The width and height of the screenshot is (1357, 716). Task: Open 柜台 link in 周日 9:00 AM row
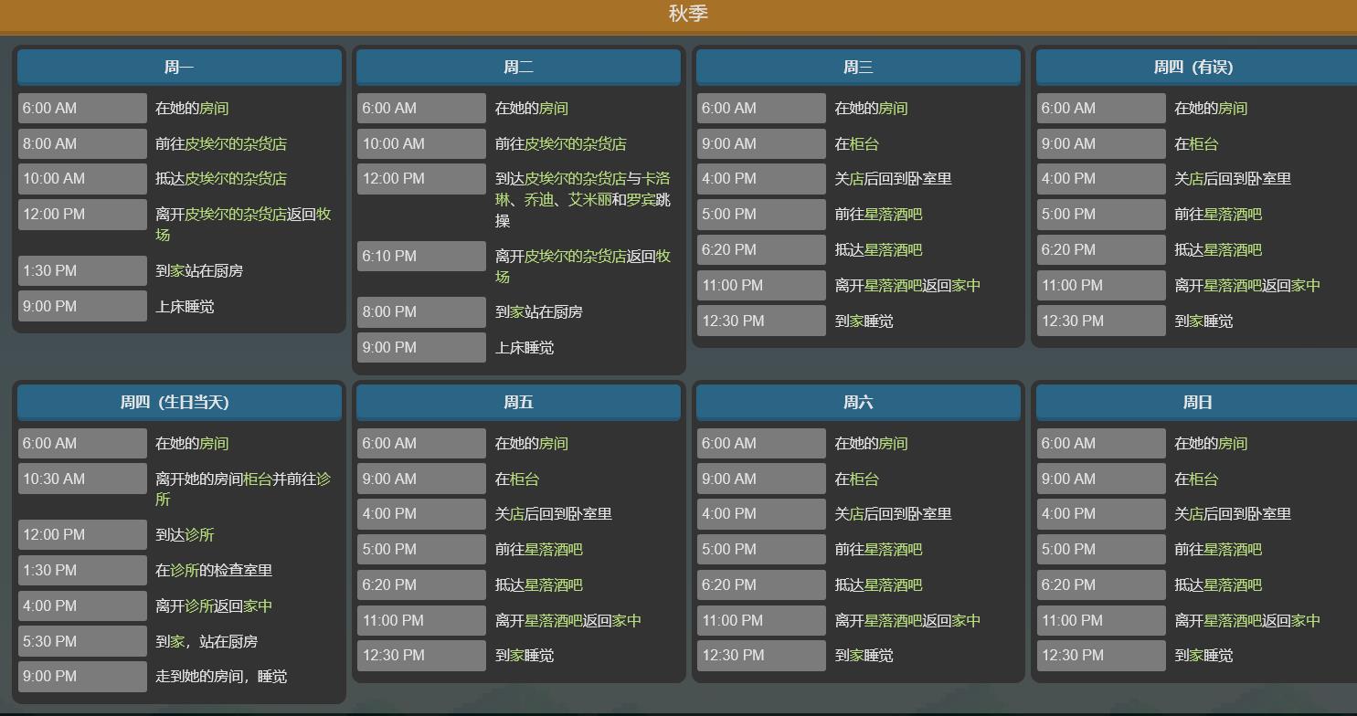(1204, 479)
